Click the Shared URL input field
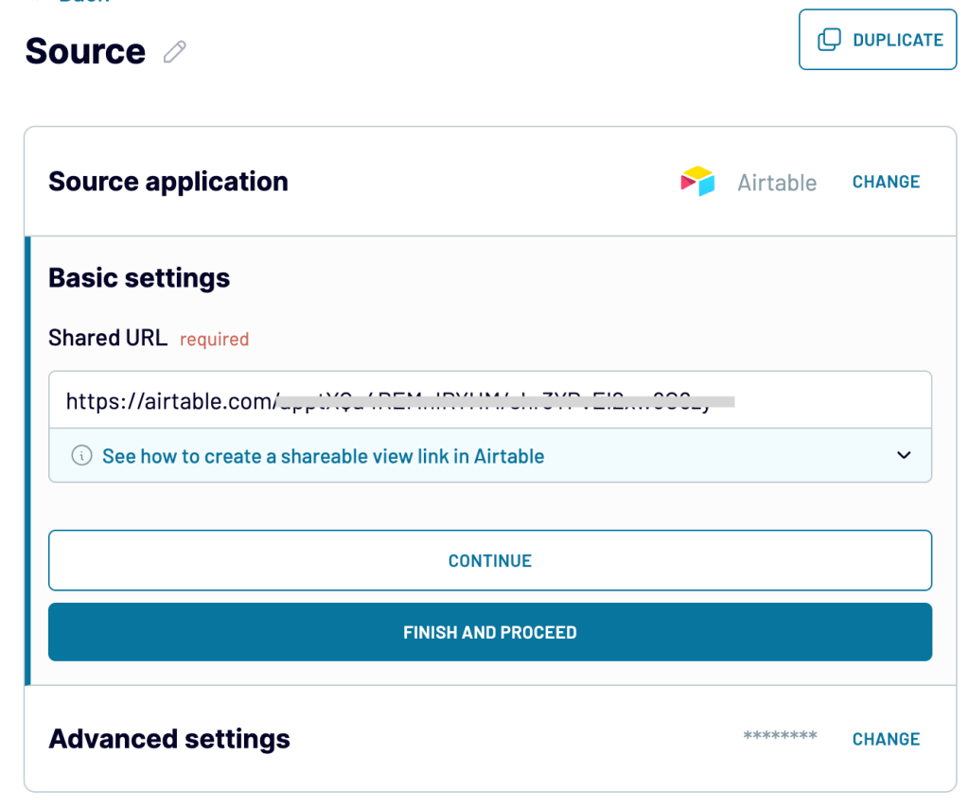This screenshot has width=969, height=808. pyautogui.click(x=490, y=400)
